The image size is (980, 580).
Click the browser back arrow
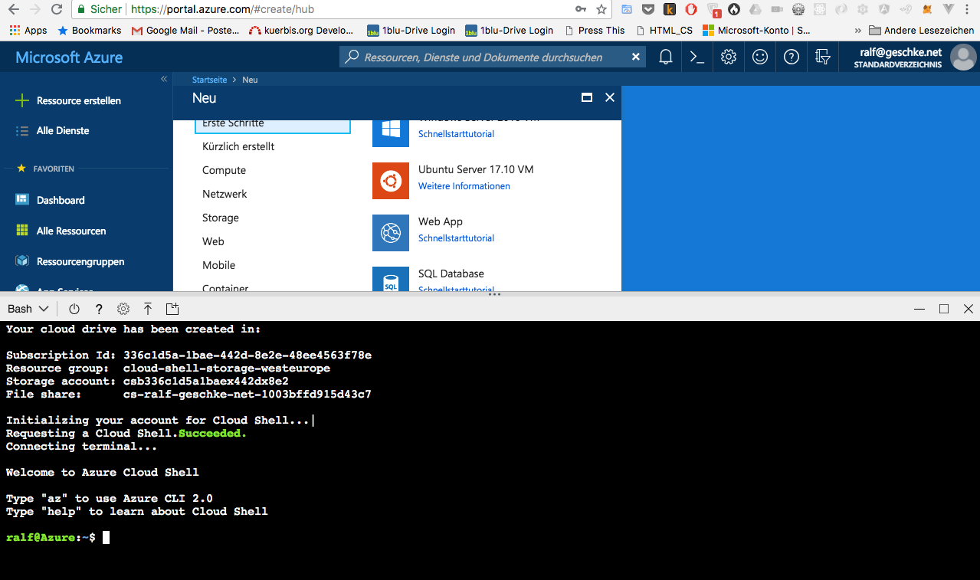[x=13, y=9]
